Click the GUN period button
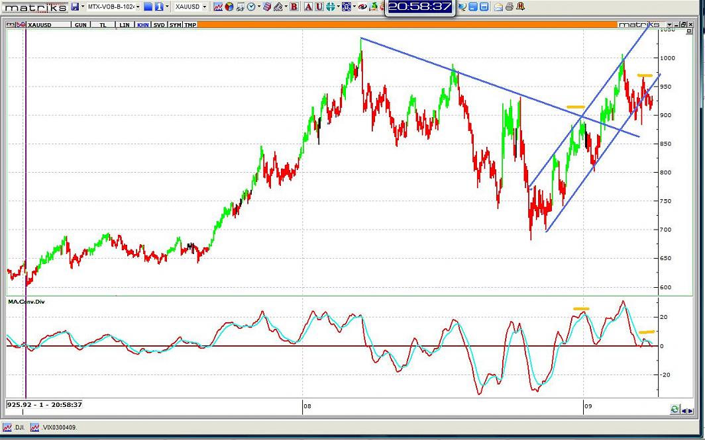The width and height of the screenshot is (705, 440). click(80, 24)
